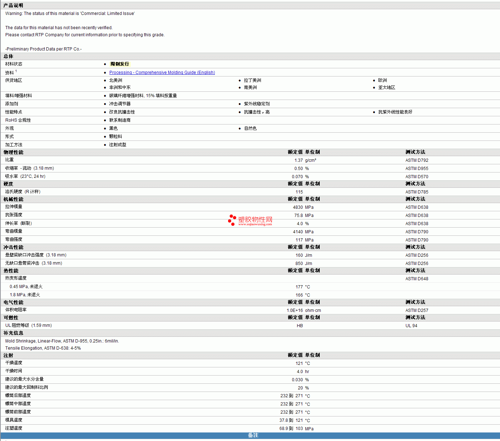Click the 冲击性能 section header

click(x=13, y=247)
